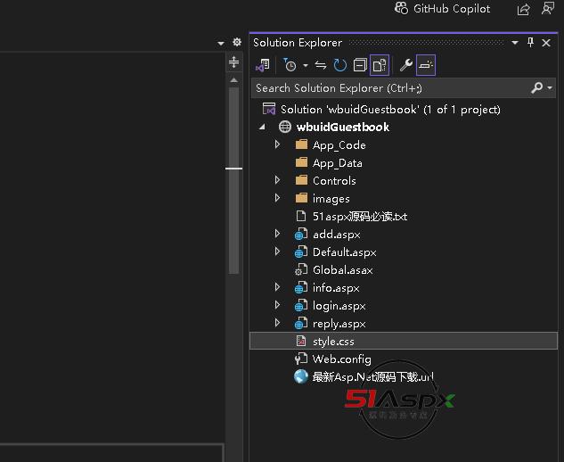Open the feedback icon at top right
The width and height of the screenshot is (564, 462).
click(547, 9)
